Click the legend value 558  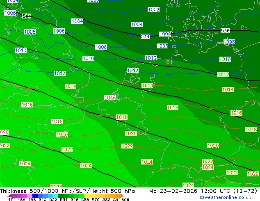(85, 199)
